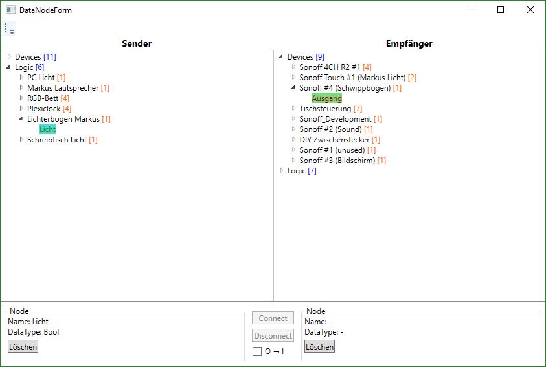Collapse the Empfänger Devices [9] node
Image resolution: width=546 pixels, height=367 pixels.
(x=280, y=56)
